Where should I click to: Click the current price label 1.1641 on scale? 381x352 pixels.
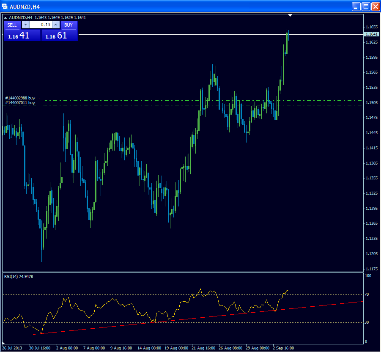click(x=372, y=34)
